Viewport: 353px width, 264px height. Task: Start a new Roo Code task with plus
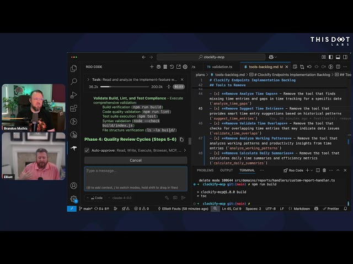pyautogui.click(x=152, y=67)
